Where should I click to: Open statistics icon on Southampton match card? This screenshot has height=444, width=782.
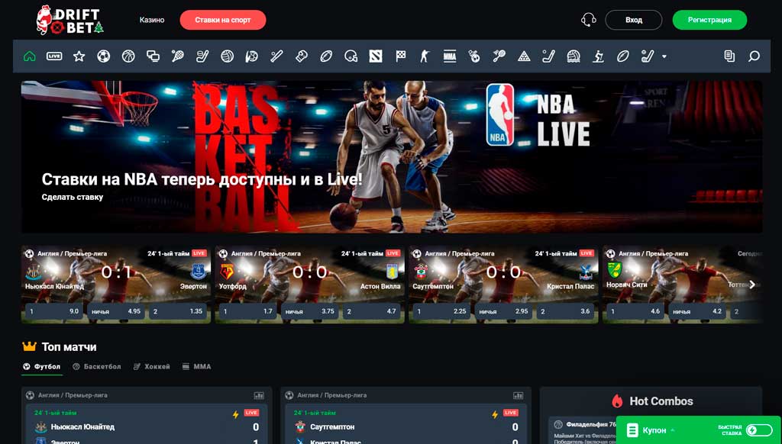[519, 396]
